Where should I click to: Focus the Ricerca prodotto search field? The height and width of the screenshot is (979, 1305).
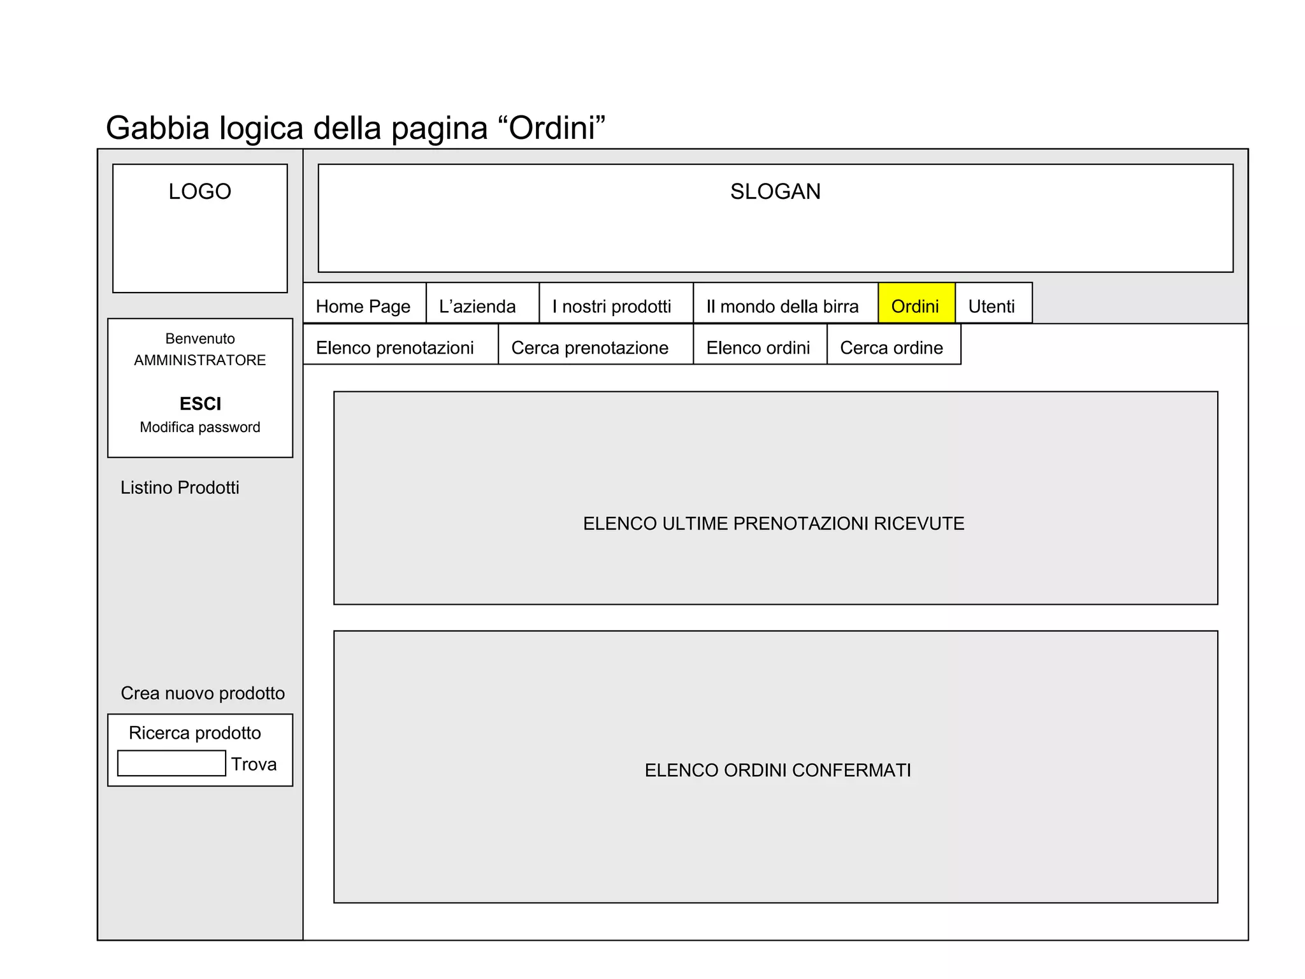171,763
